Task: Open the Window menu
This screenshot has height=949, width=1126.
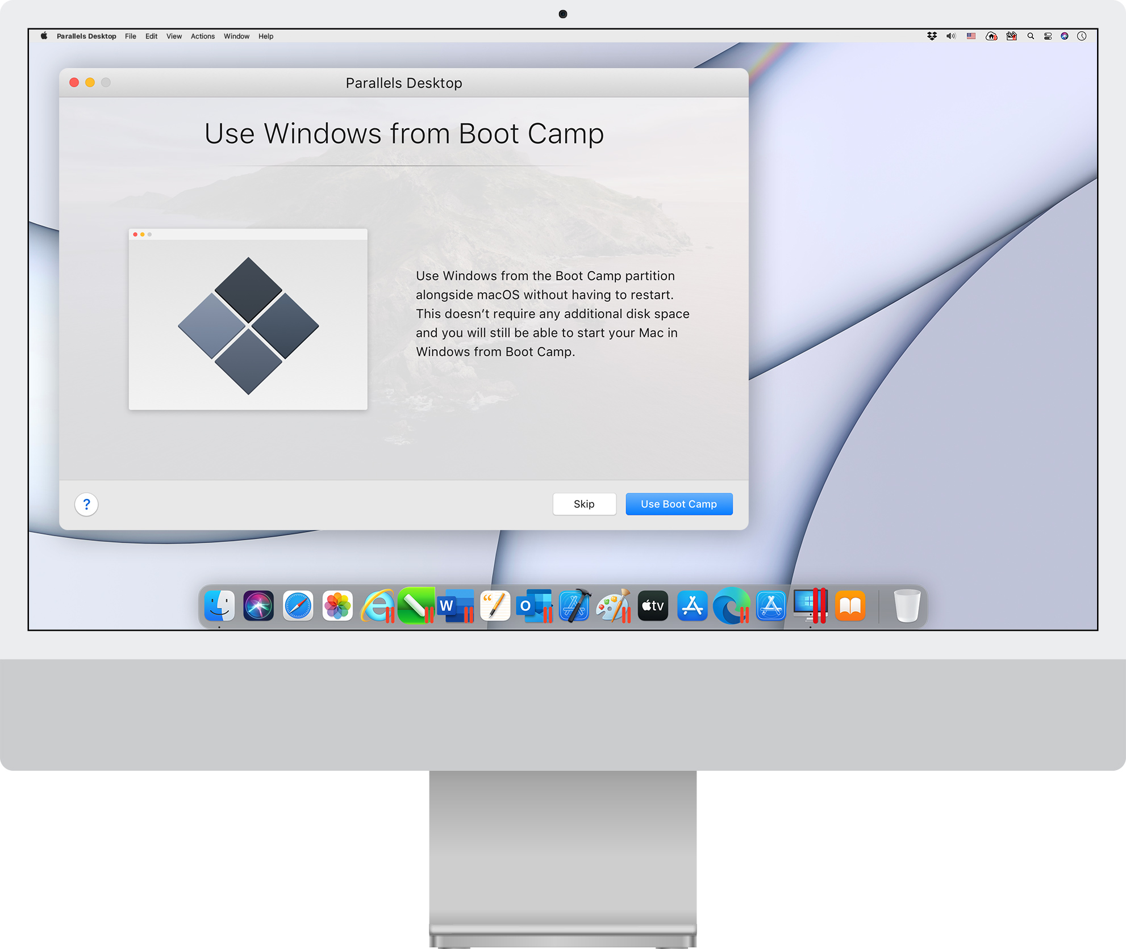Action: [236, 36]
